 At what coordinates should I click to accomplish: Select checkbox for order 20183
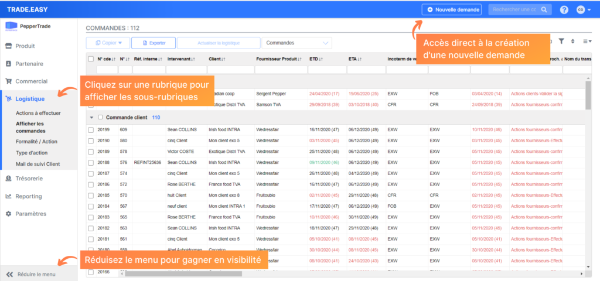pos(91,217)
